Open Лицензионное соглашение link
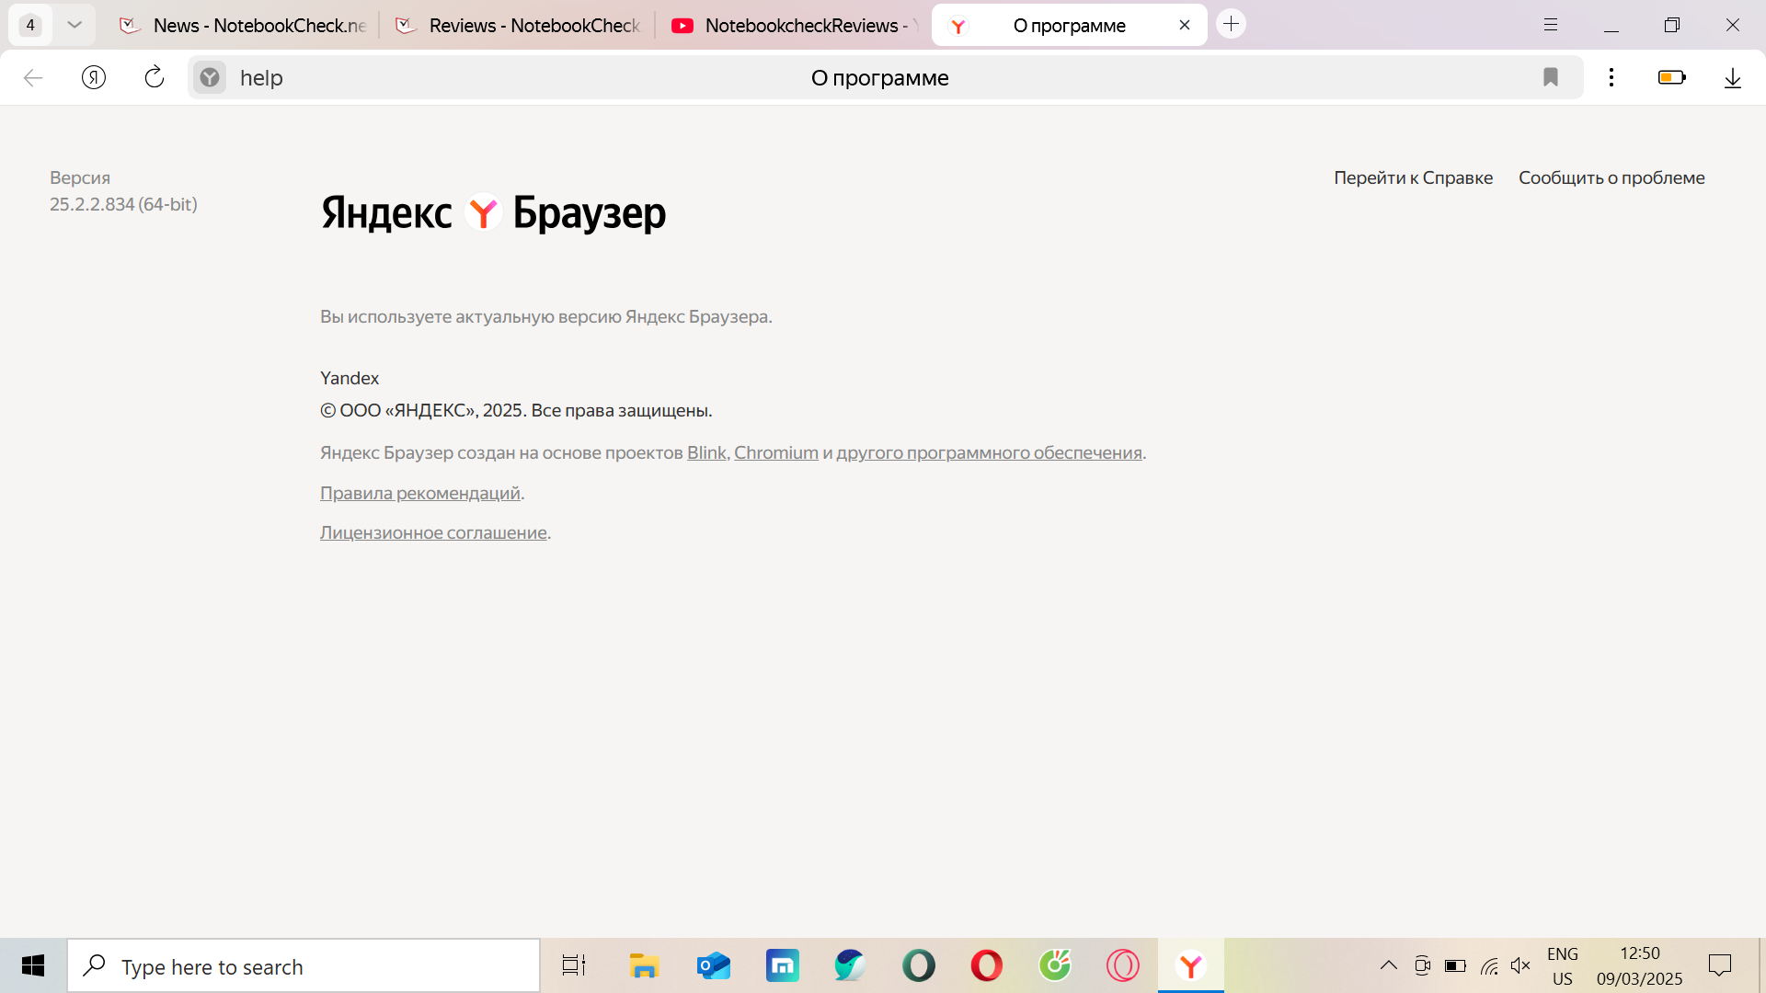1766x993 pixels. pyautogui.click(x=433, y=532)
